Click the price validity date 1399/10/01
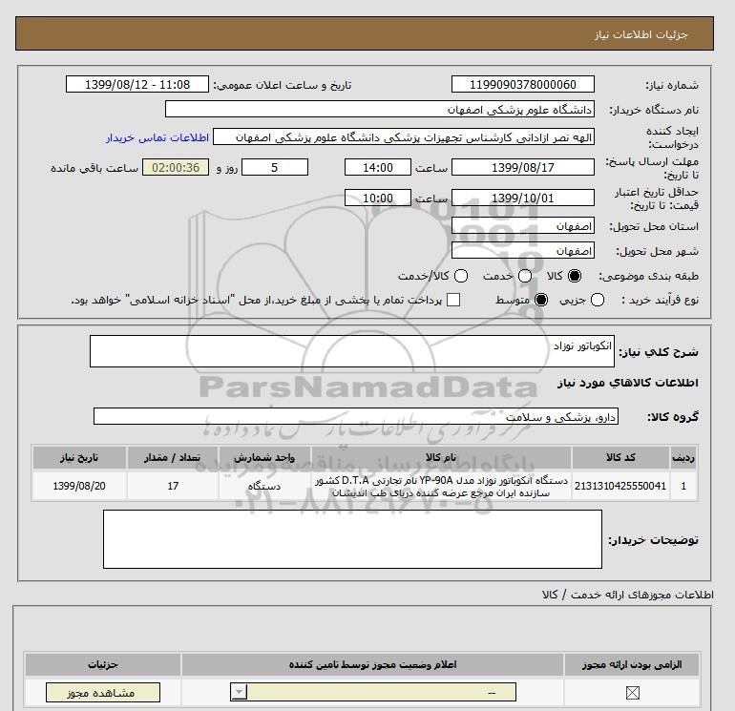735x711 pixels. point(523,198)
